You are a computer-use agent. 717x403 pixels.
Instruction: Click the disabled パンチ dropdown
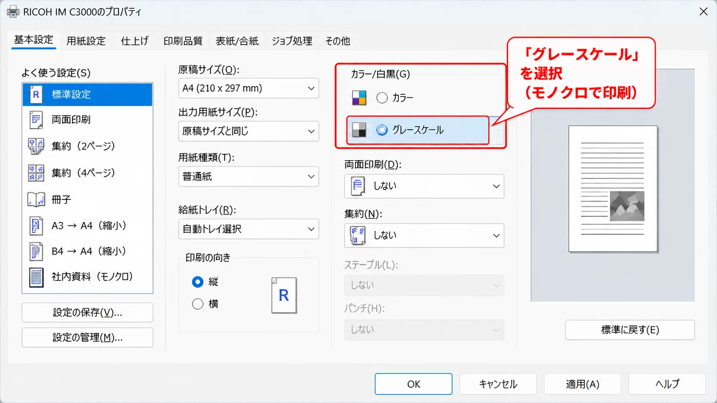point(424,330)
